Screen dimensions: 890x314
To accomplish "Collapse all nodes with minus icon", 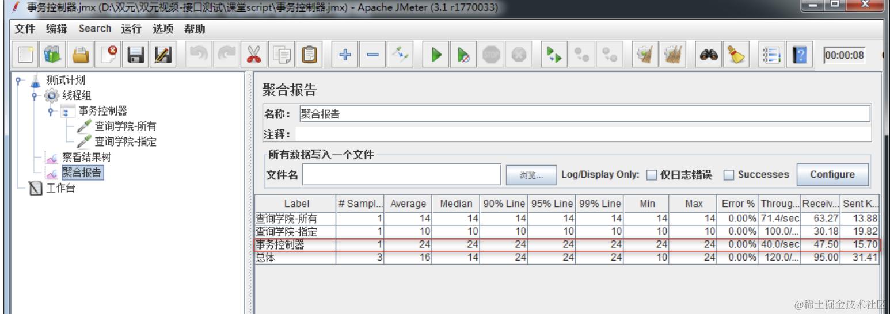I will [x=373, y=55].
